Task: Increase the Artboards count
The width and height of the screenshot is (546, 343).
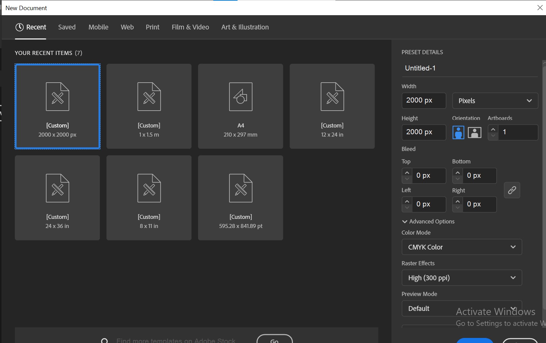Action: 493,129
